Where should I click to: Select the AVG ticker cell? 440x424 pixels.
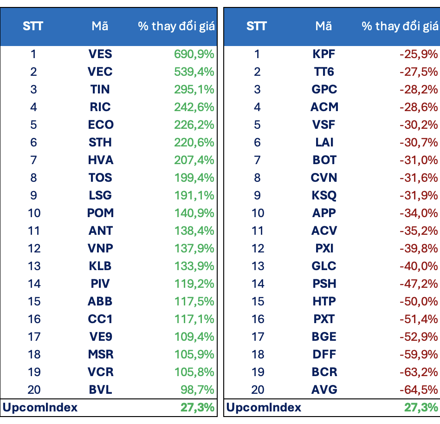[x=324, y=390]
